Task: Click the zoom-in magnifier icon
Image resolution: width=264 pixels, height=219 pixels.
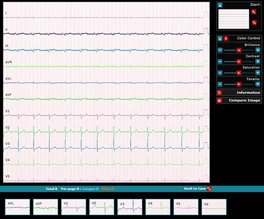Action: (x=254, y=12)
